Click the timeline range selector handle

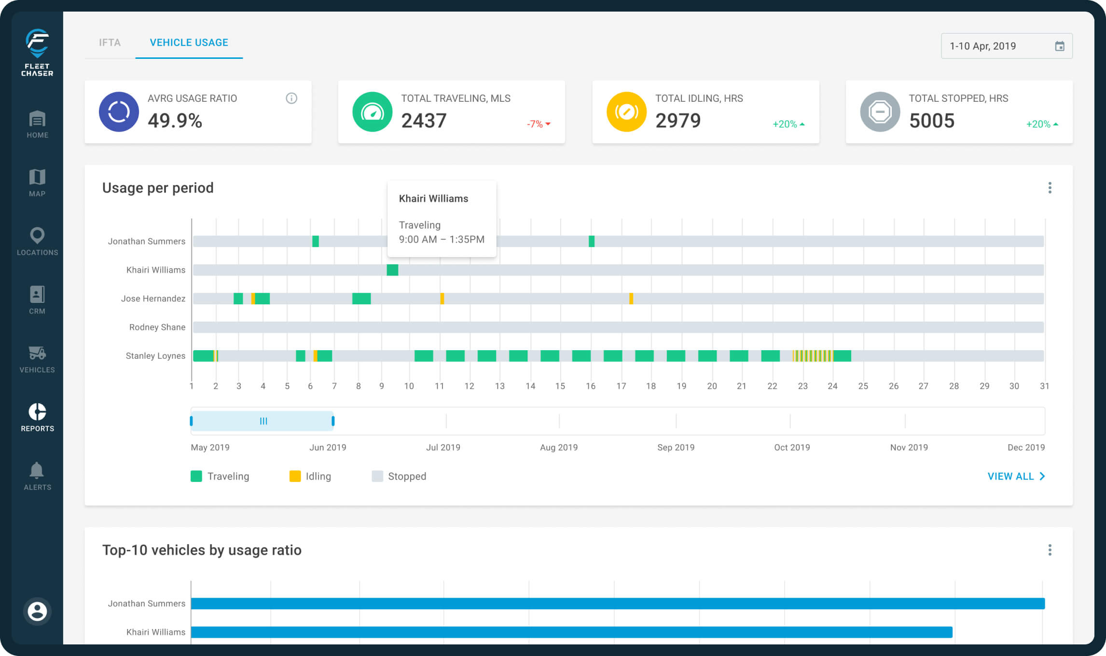263,421
